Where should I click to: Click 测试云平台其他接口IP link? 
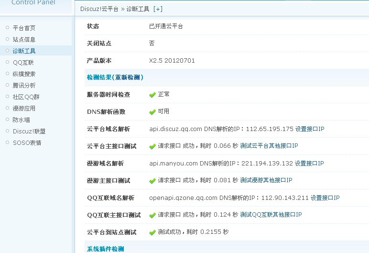(x=269, y=146)
